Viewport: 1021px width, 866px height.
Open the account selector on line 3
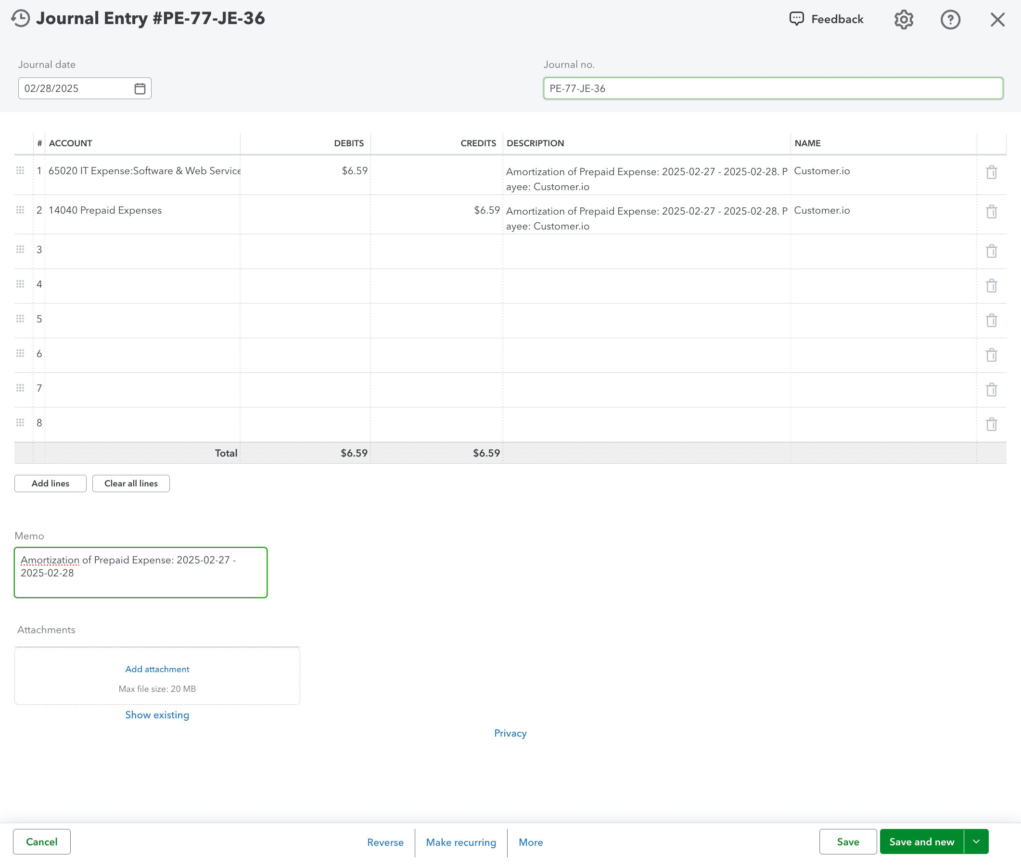click(142, 250)
